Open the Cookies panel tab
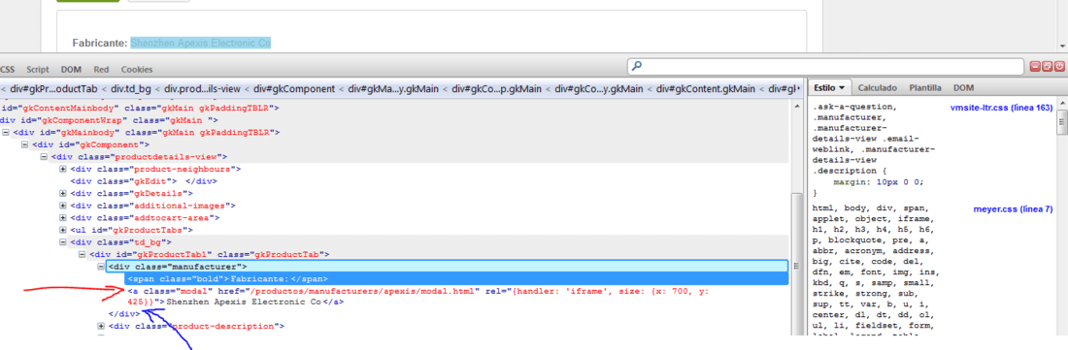The width and height of the screenshot is (1068, 350). (x=137, y=69)
